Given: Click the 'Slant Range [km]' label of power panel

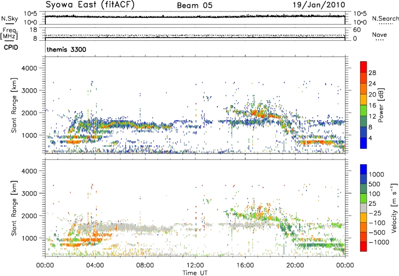Looking at the screenshot, I should pyautogui.click(x=14, y=105).
